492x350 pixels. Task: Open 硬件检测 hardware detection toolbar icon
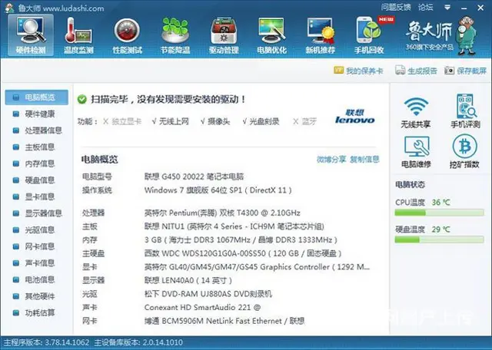[31, 35]
